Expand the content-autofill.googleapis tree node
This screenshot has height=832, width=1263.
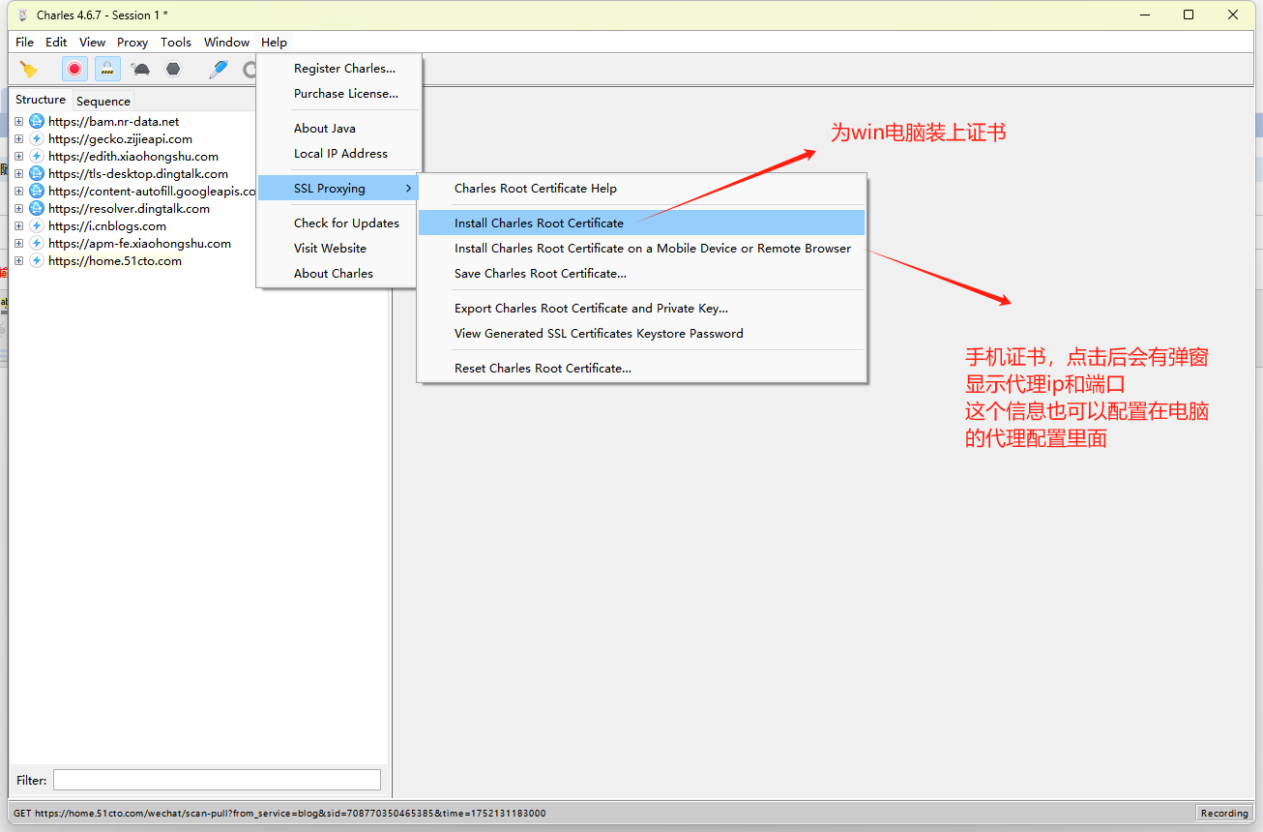[18, 191]
